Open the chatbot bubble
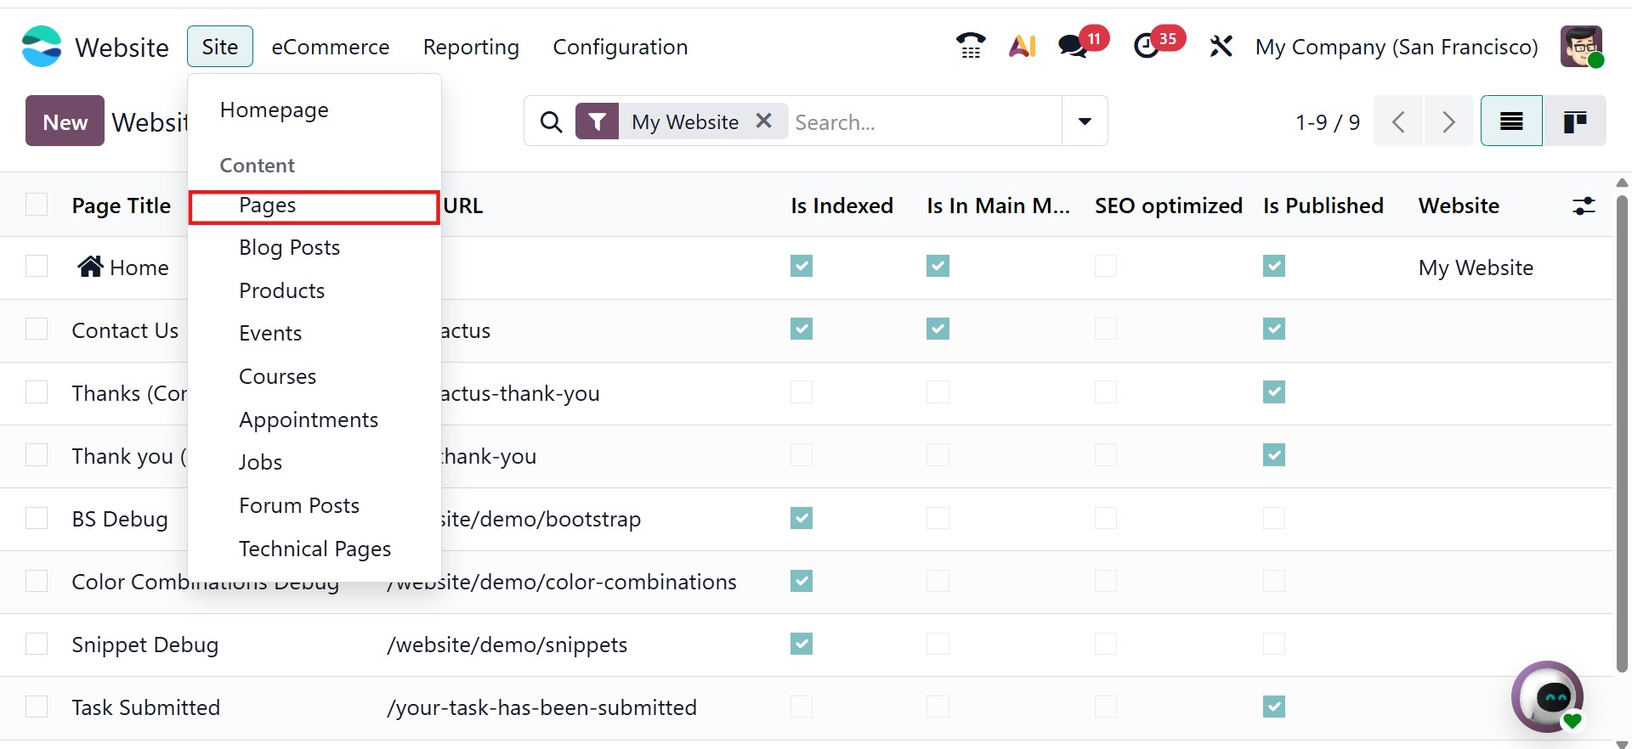Screen dimensions: 1632x749 pos(1547,697)
